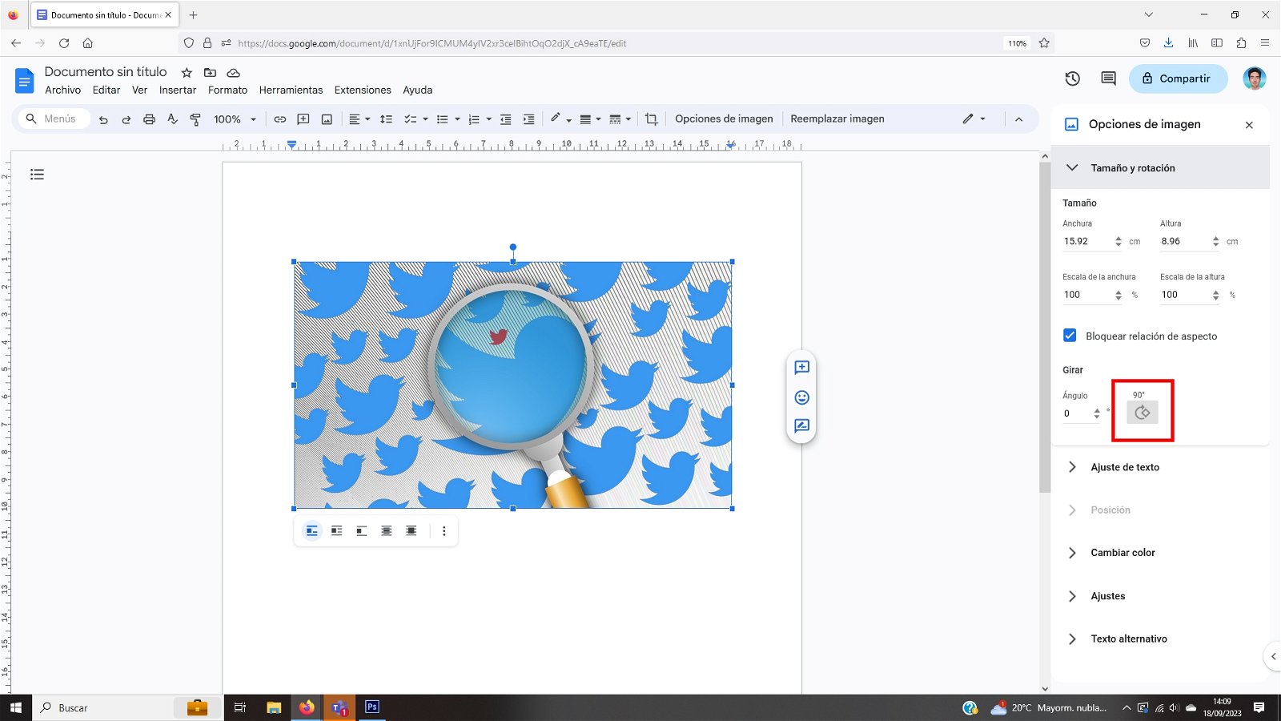This screenshot has width=1281, height=721.
Task: Click the Menús search box
Action: pos(53,119)
